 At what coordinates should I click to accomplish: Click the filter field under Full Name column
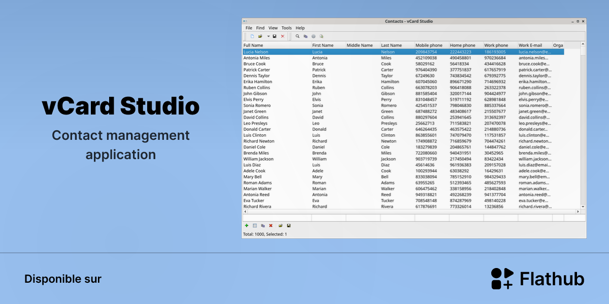coord(277,218)
